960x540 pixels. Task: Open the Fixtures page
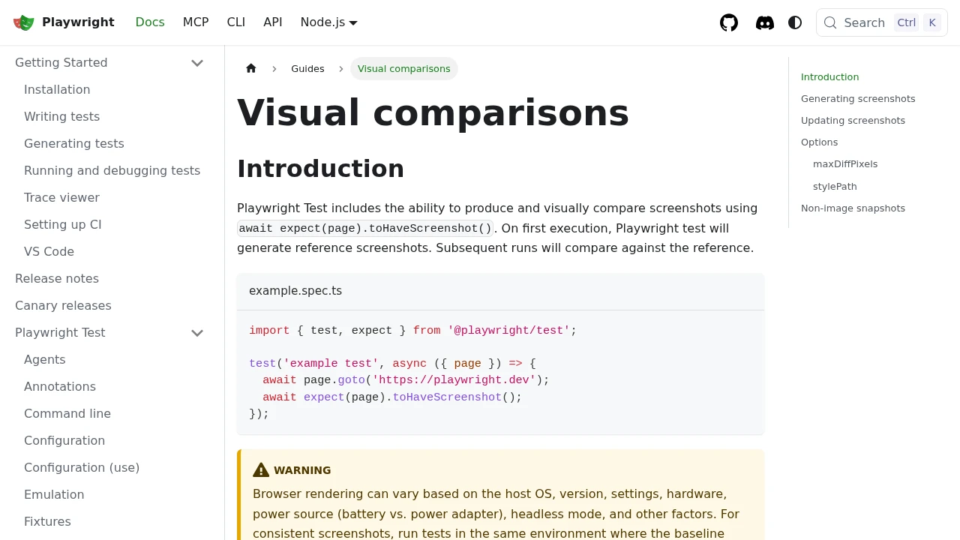coord(47,522)
